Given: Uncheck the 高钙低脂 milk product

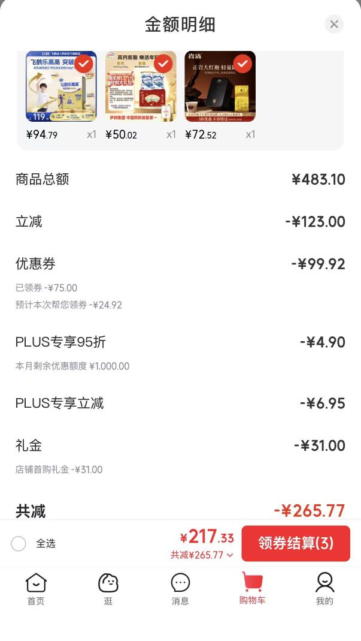Looking at the screenshot, I should (163, 64).
